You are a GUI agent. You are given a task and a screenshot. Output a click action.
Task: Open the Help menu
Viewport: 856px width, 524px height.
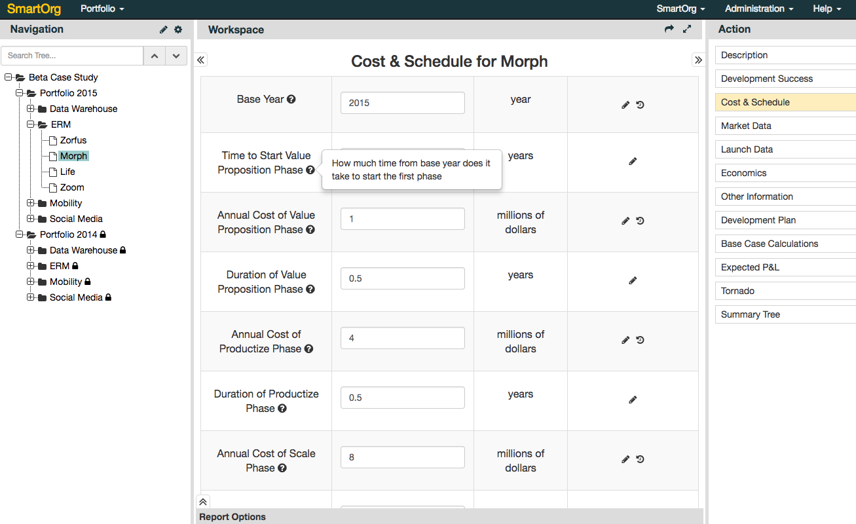point(827,9)
